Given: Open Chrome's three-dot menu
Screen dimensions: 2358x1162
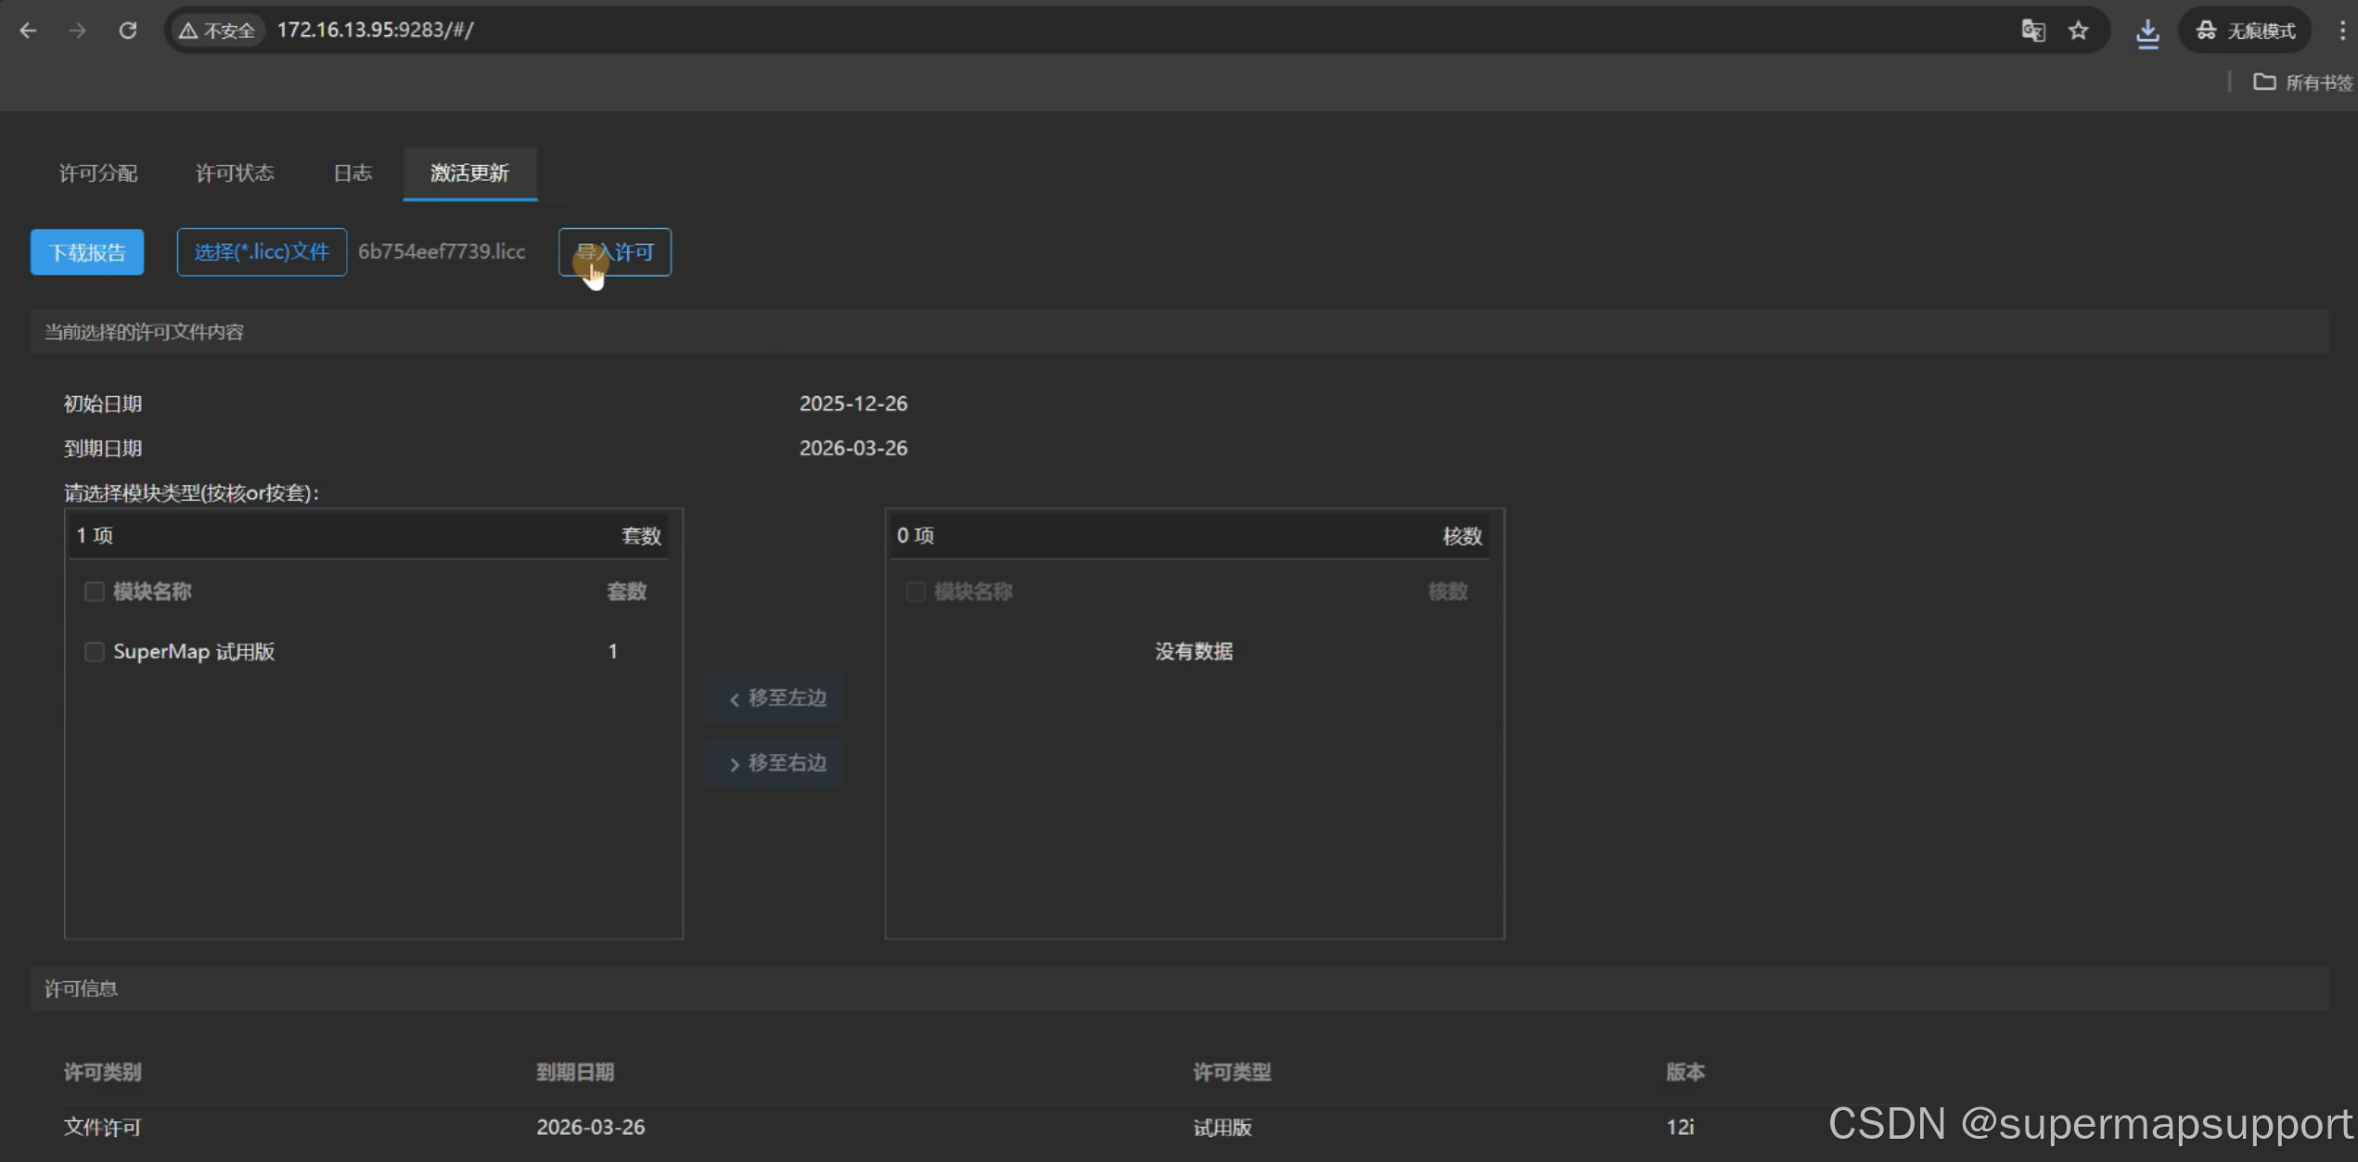Looking at the screenshot, I should (2344, 30).
